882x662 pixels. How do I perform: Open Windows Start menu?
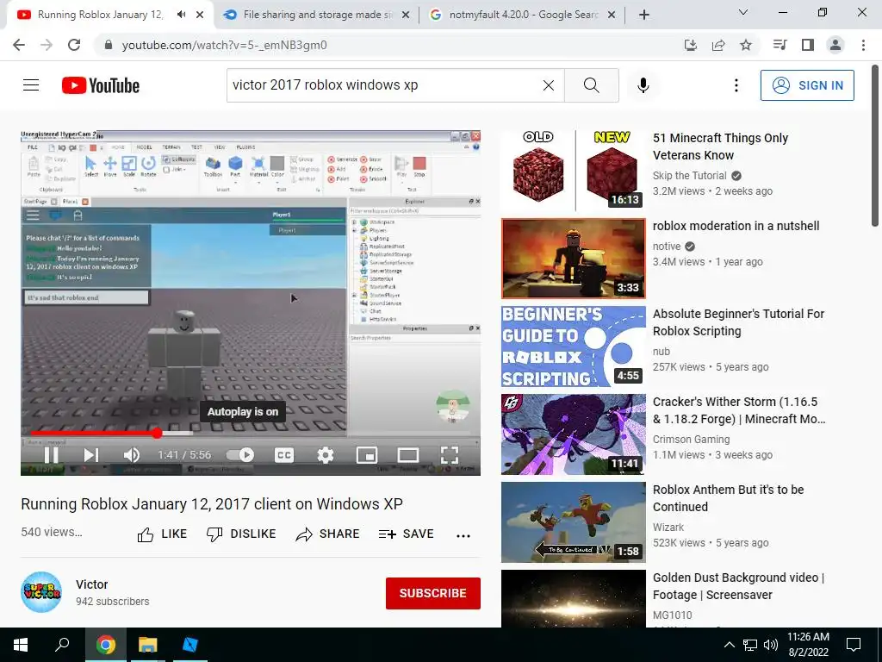[21, 645]
